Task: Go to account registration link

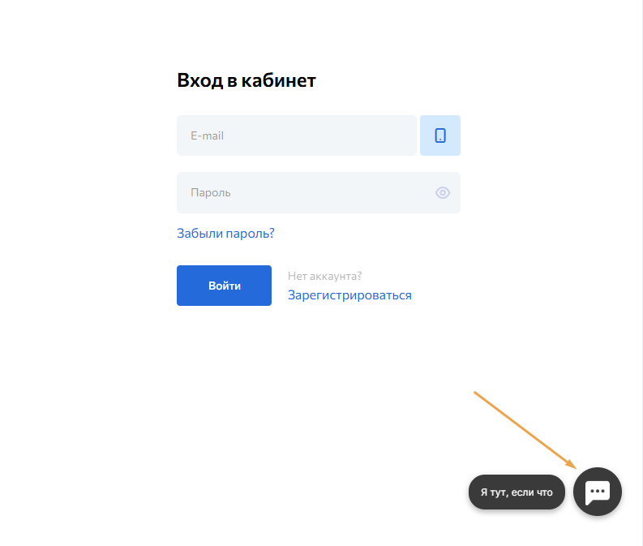Action: tap(349, 295)
